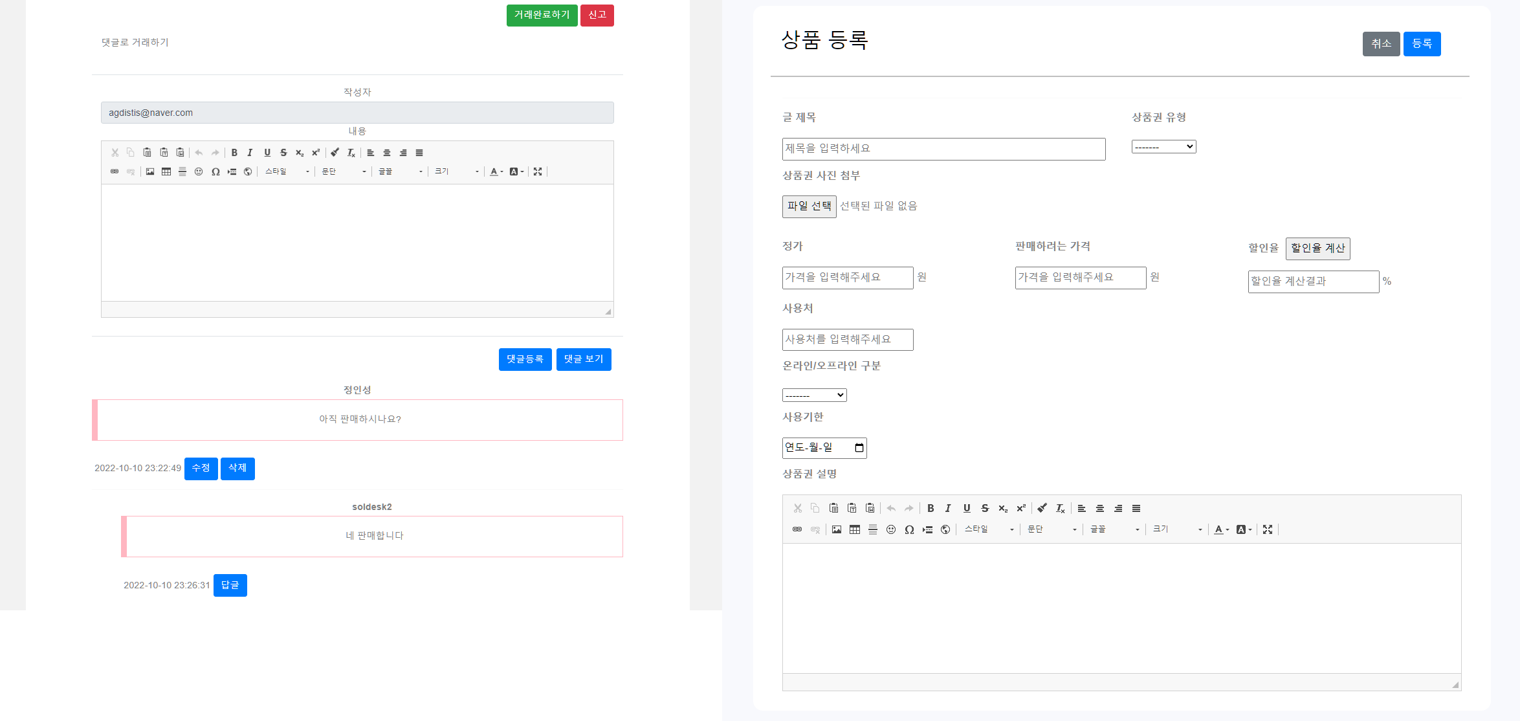Open text color picker in description editor
Image resolution: width=1520 pixels, height=721 pixels.
tap(1221, 529)
